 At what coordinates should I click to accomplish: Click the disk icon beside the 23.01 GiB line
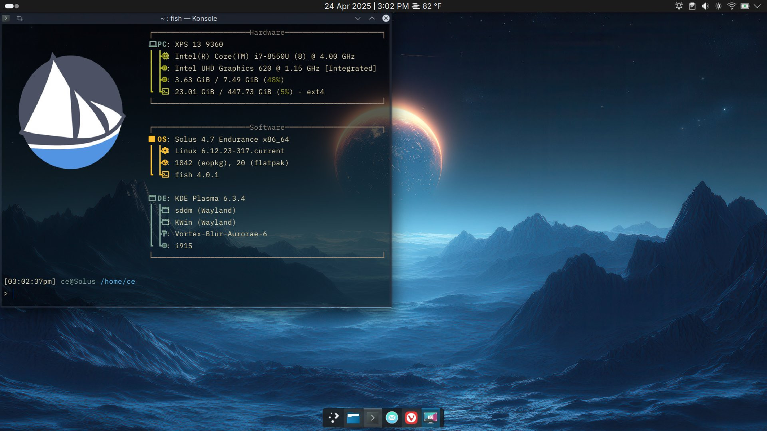165,91
